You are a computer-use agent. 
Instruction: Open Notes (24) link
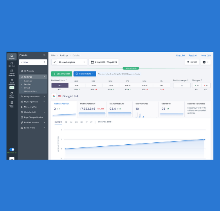pyautogui.click(x=206, y=56)
